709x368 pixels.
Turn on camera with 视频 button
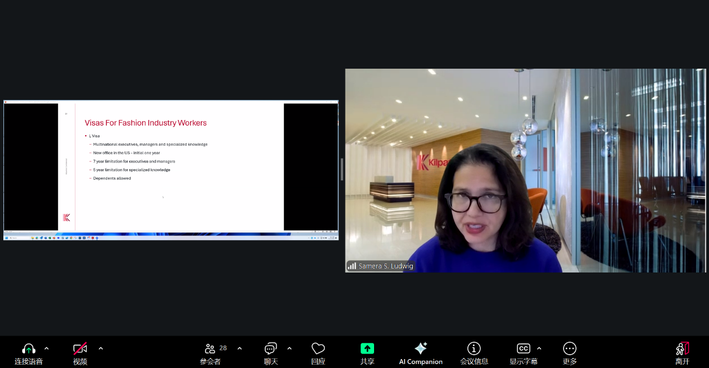pos(80,349)
